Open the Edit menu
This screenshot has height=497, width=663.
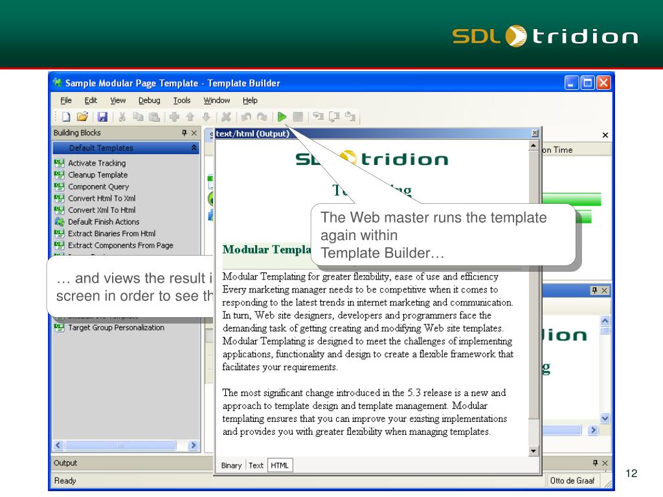point(91,100)
